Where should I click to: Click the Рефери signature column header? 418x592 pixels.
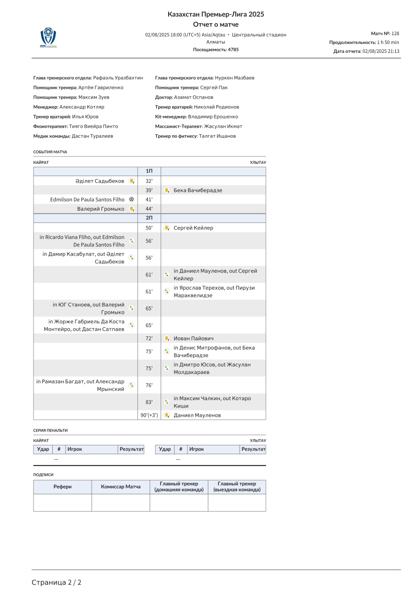pos(63,487)
